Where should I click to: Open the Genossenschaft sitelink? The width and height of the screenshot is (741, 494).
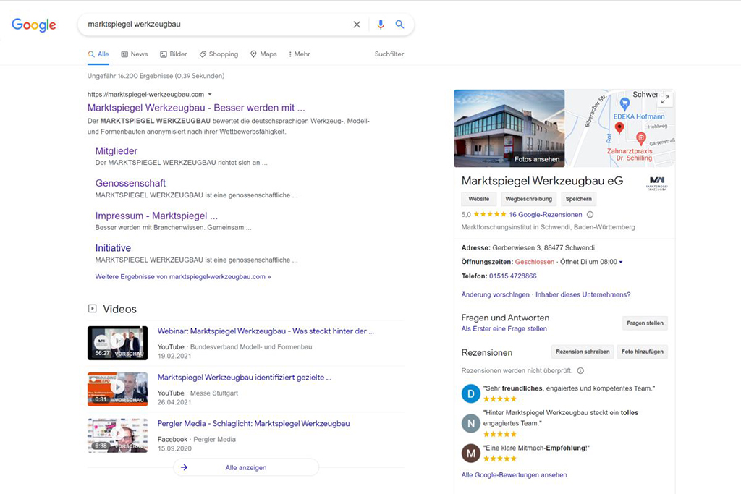click(130, 183)
